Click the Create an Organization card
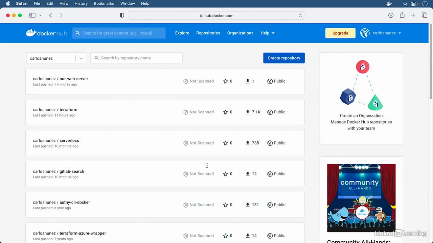This screenshot has height=243, width=433. (361, 98)
